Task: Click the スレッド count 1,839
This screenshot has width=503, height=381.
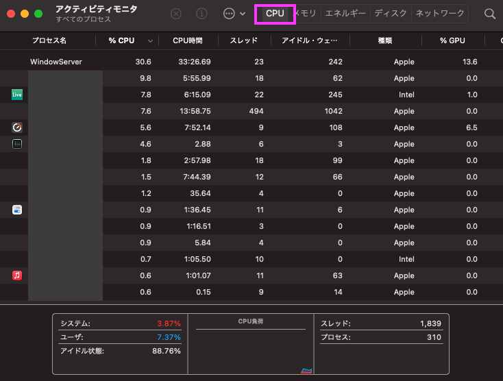Action: click(430, 323)
